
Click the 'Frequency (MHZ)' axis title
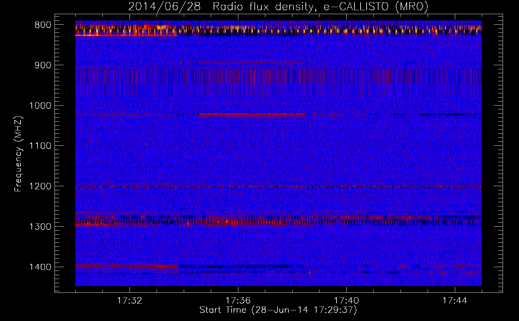point(19,154)
